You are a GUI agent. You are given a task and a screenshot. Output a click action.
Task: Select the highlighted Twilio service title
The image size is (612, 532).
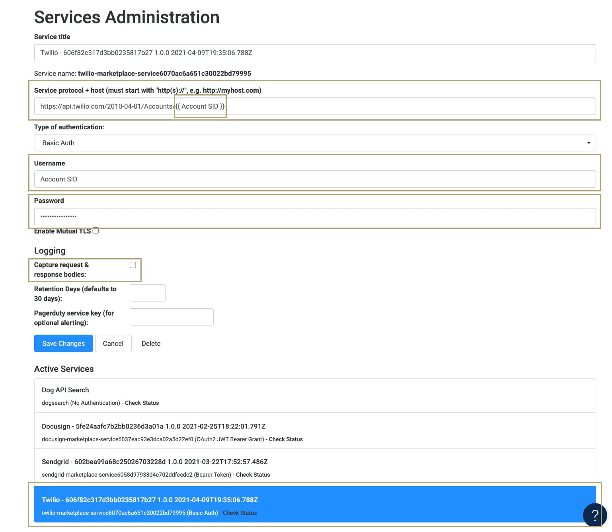[150, 500]
